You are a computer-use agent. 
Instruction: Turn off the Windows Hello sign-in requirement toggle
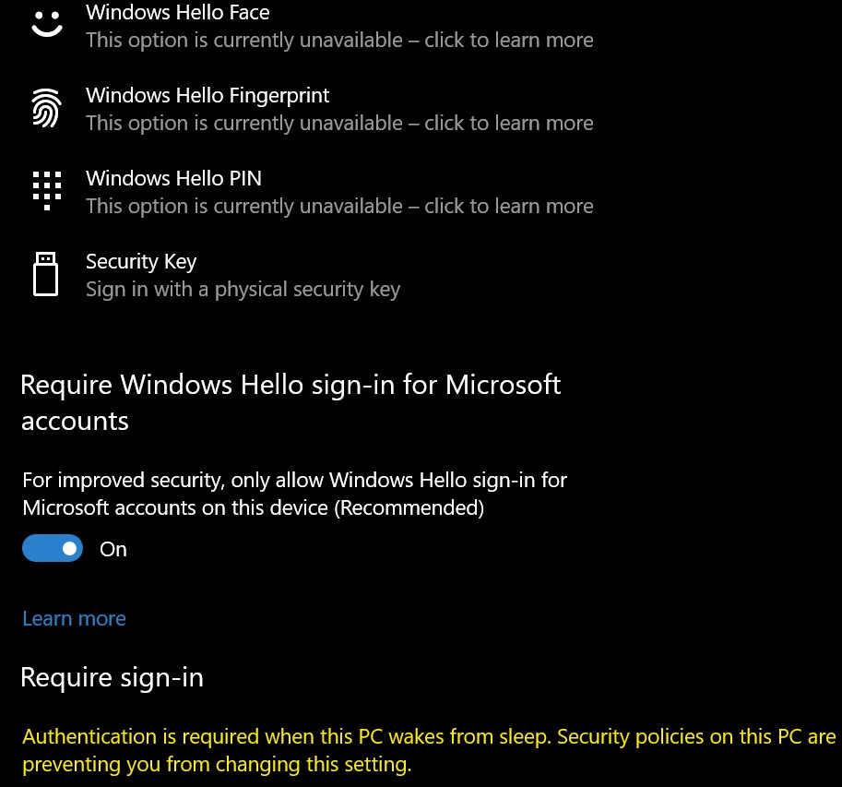pos(53,549)
